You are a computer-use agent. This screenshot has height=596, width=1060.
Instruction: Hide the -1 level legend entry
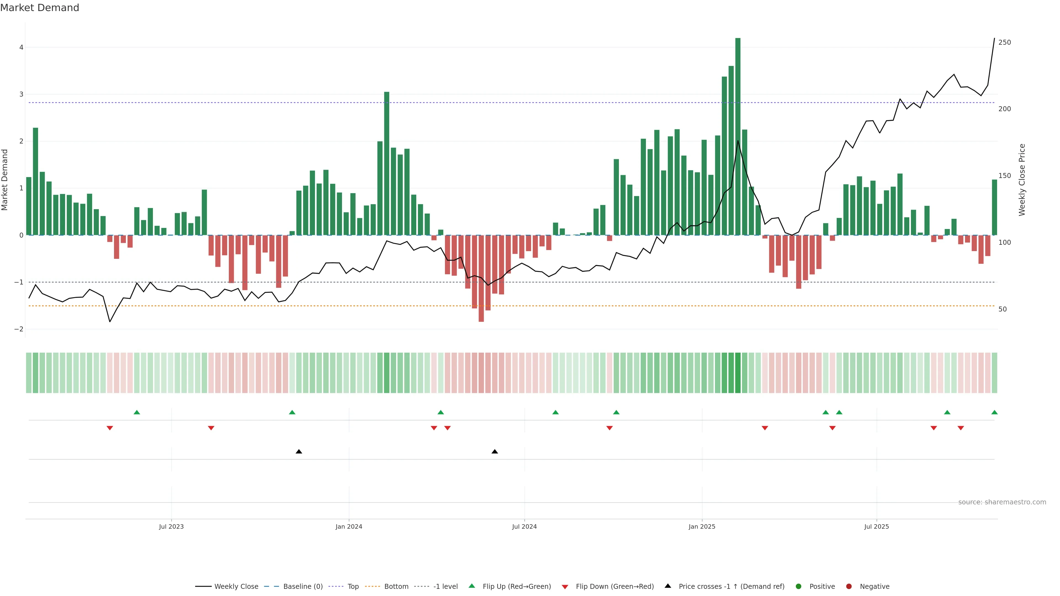tap(445, 587)
